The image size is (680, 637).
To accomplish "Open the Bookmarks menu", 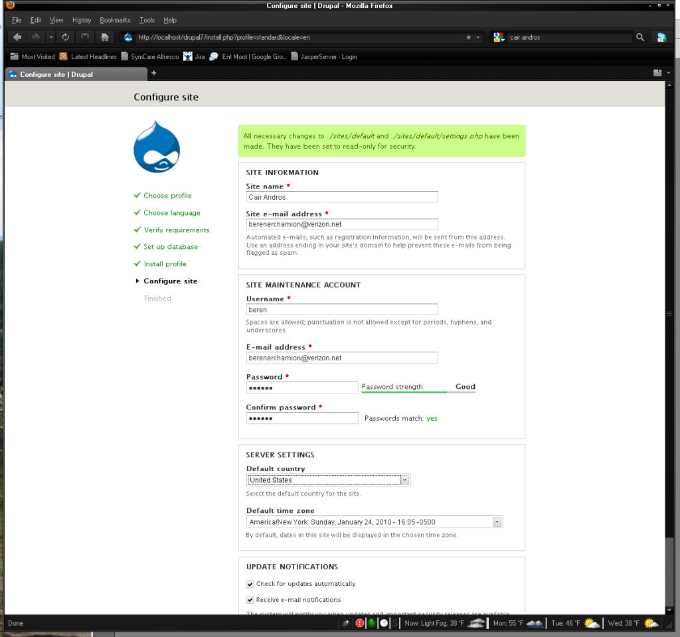I will point(115,20).
